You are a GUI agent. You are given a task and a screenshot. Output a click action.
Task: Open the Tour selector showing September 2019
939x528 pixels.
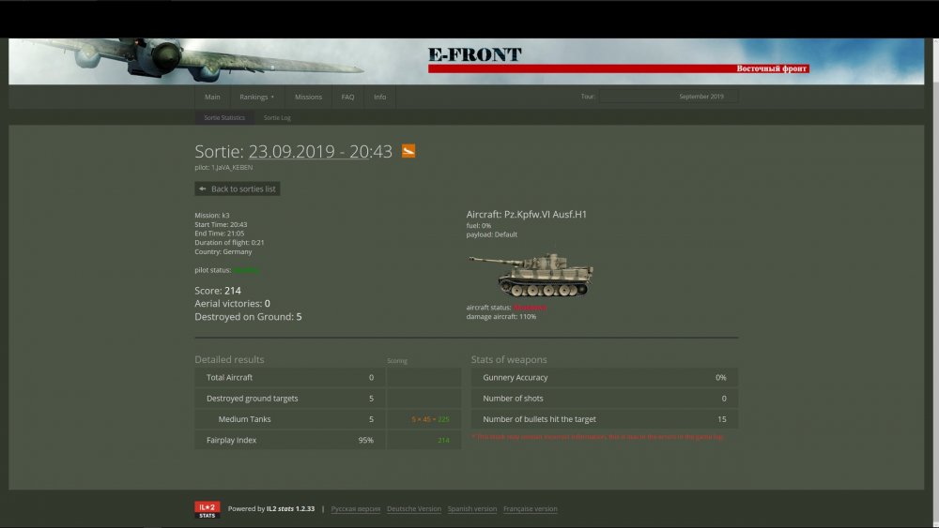(x=668, y=97)
